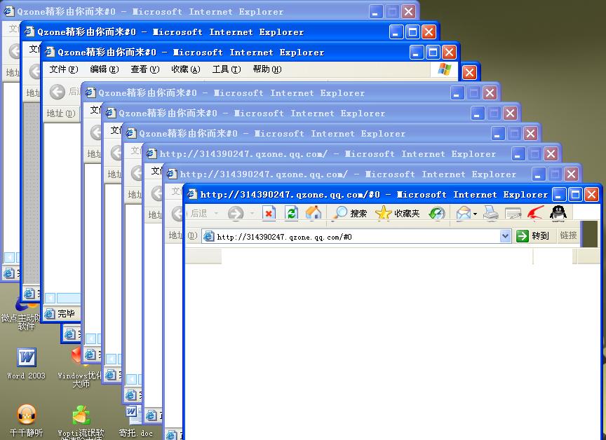
Task: Expand the Mail icon dropdown arrow
Action: click(475, 214)
